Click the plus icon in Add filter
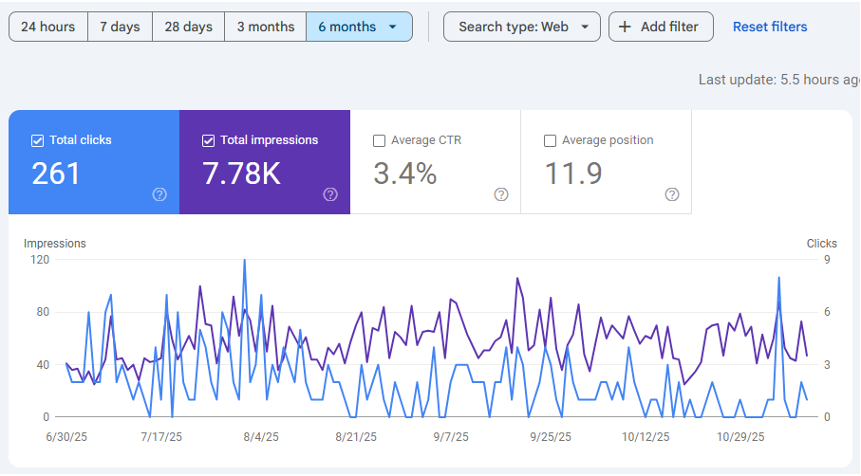This screenshot has width=861, height=476. tap(625, 27)
